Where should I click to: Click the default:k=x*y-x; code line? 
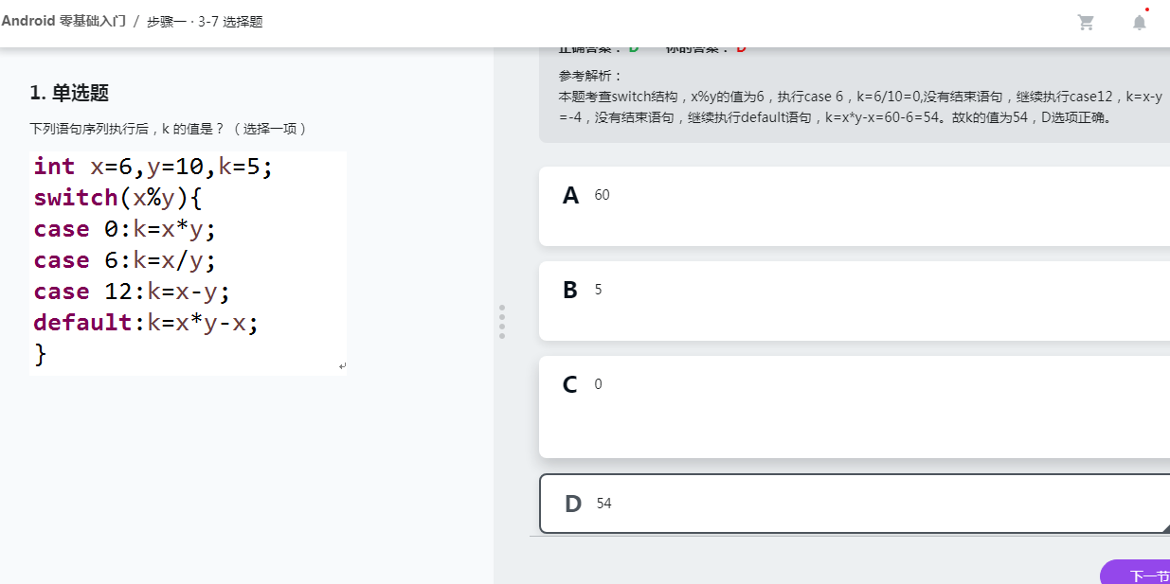[146, 323]
